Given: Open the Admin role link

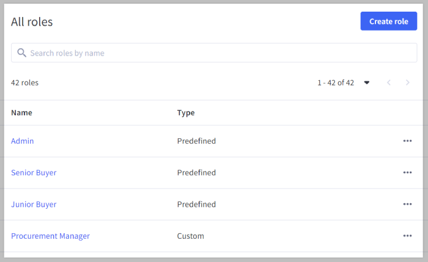Looking at the screenshot, I should tap(23, 141).
